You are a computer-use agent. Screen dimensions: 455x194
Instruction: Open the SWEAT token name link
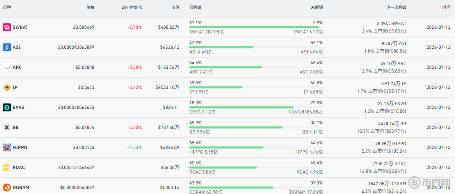(20, 27)
